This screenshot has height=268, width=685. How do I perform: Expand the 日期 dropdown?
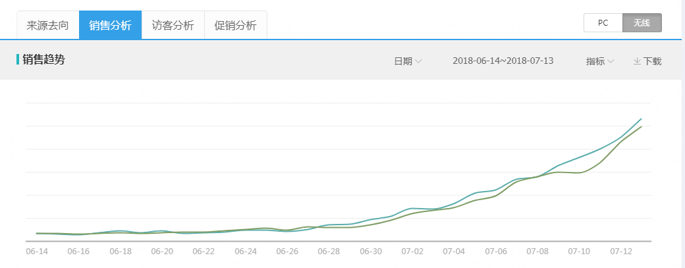coord(408,61)
